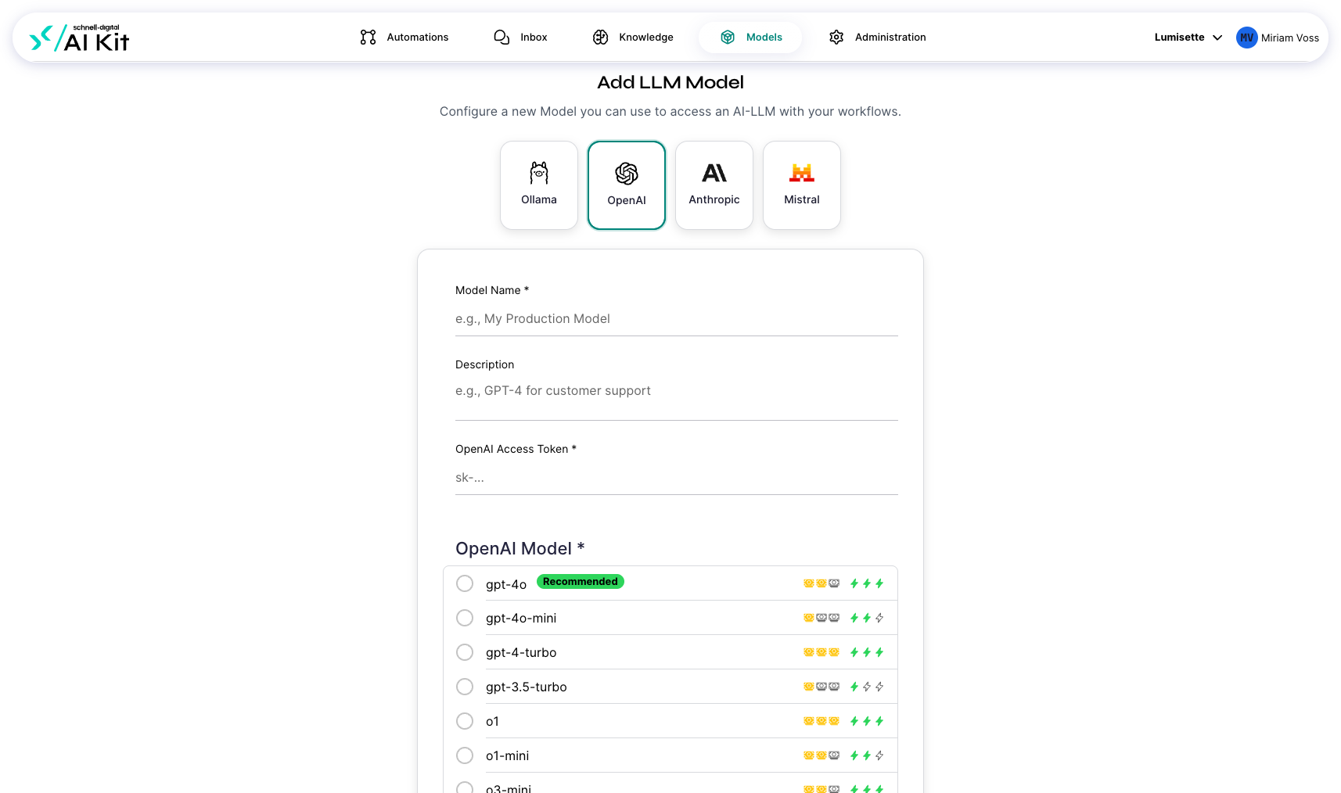Viewport: 1341px width, 793px height.
Task: Open the Lumisette workspace dropdown
Action: (x=1188, y=37)
